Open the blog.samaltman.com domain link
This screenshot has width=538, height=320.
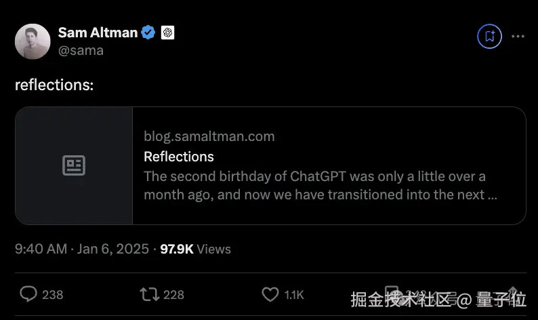click(x=209, y=136)
